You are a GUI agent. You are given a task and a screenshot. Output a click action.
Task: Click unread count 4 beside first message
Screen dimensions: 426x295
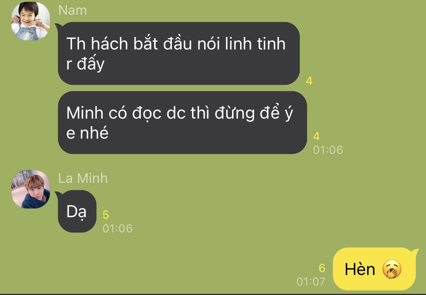click(309, 81)
